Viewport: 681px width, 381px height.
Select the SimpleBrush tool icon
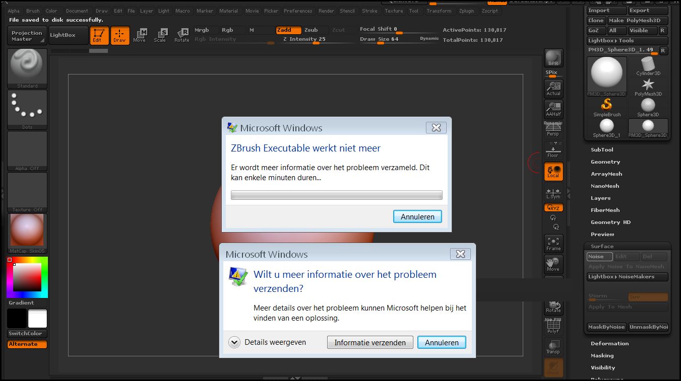pyautogui.click(x=607, y=108)
